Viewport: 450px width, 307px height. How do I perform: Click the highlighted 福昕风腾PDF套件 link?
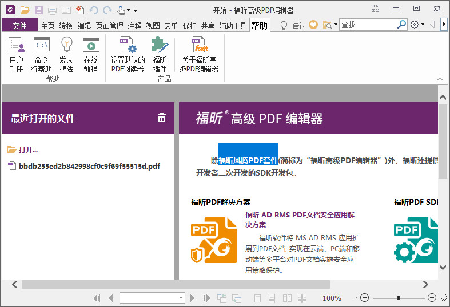click(x=248, y=160)
